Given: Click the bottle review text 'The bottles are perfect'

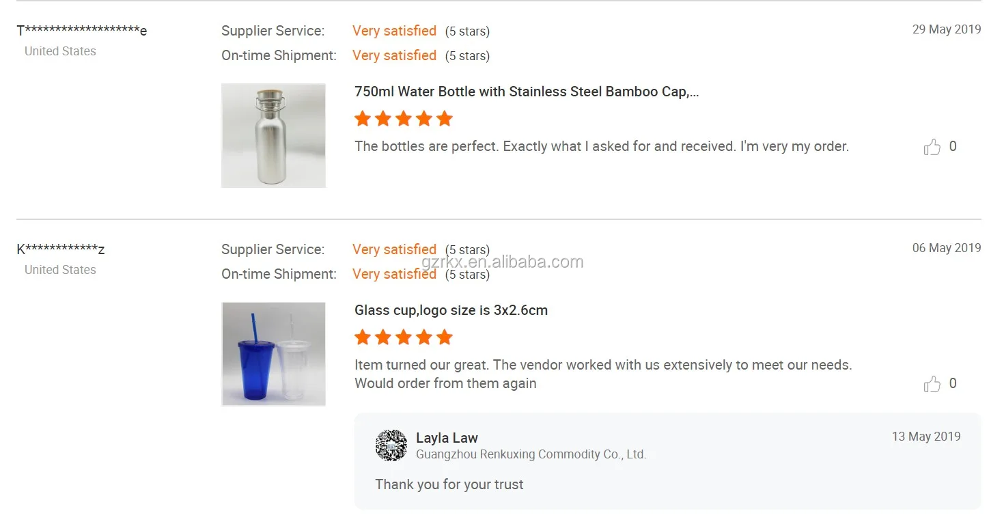Looking at the screenshot, I should pyautogui.click(x=601, y=146).
